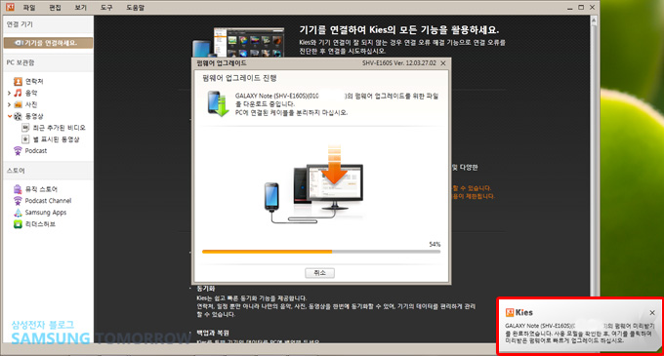The image size is (664, 356).
Task: Click the Samsung Apps icon
Action: (18, 213)
